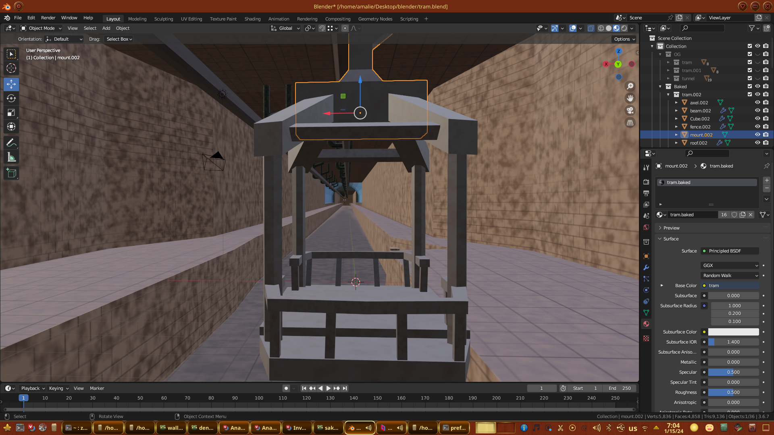This screenshot has width=774, height=435.
Task: Expand the Preview panel
Action: coord(671,228)
